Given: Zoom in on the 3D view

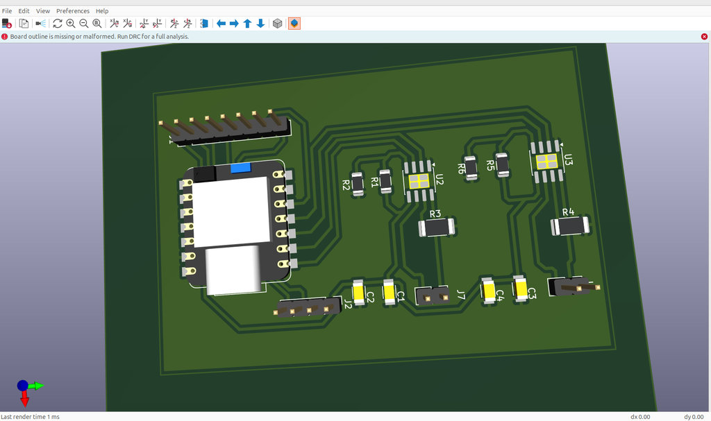Looking at the screenshot, I should pyautogui.click(x=70, y=23).
